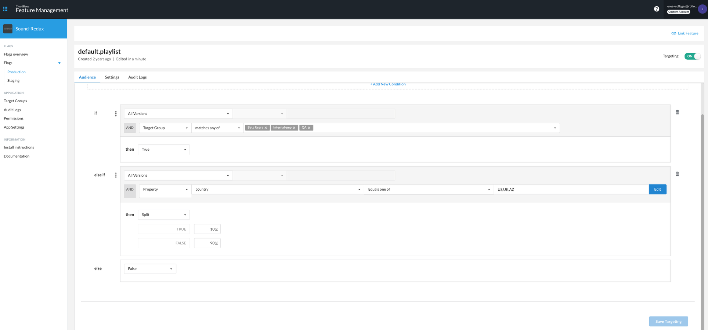
Task: Remove the Internal emp tag
Action: 294,128
